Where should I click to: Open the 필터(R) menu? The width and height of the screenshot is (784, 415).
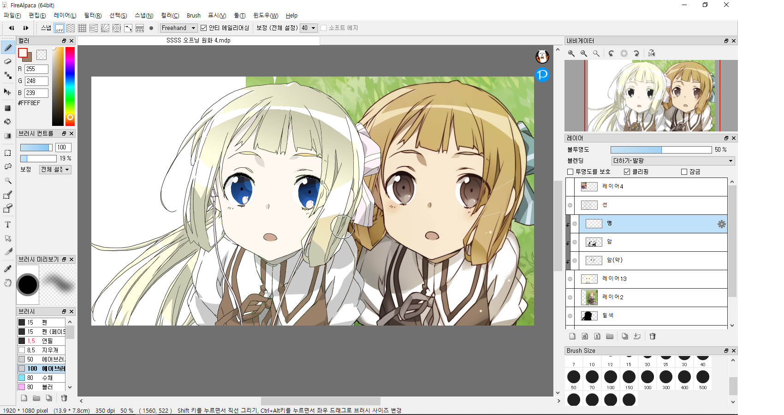[x=92, y=16]
